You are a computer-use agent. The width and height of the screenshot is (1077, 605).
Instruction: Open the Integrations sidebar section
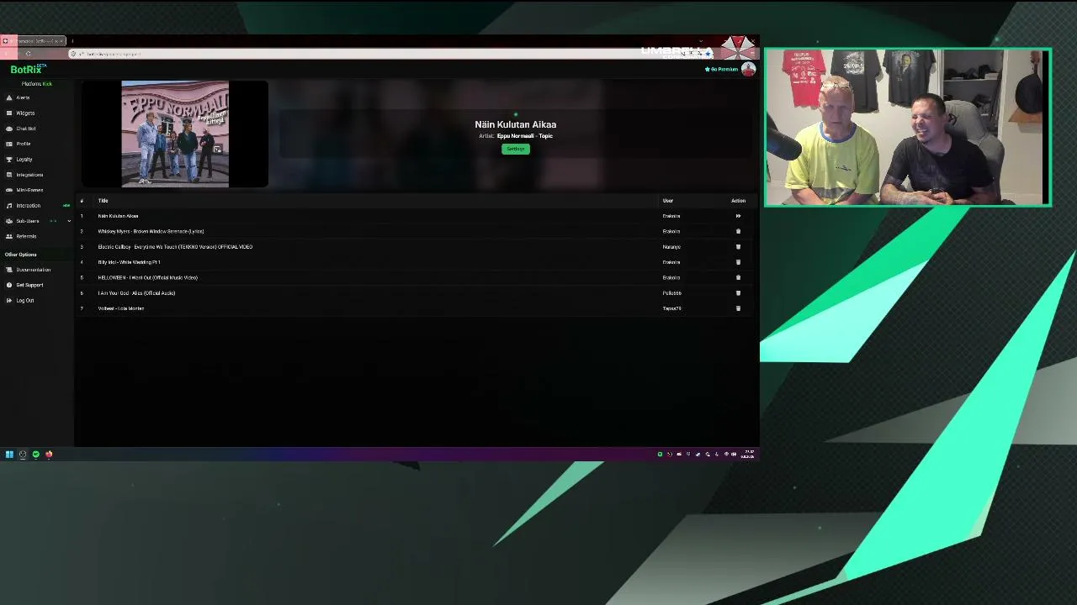[29, 175]
